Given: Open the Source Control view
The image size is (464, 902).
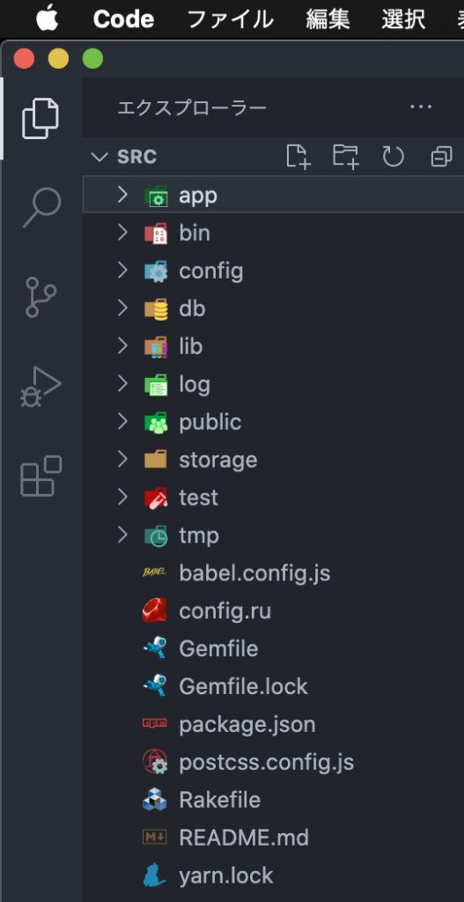Looking at the screenshot, I should 41,297.
